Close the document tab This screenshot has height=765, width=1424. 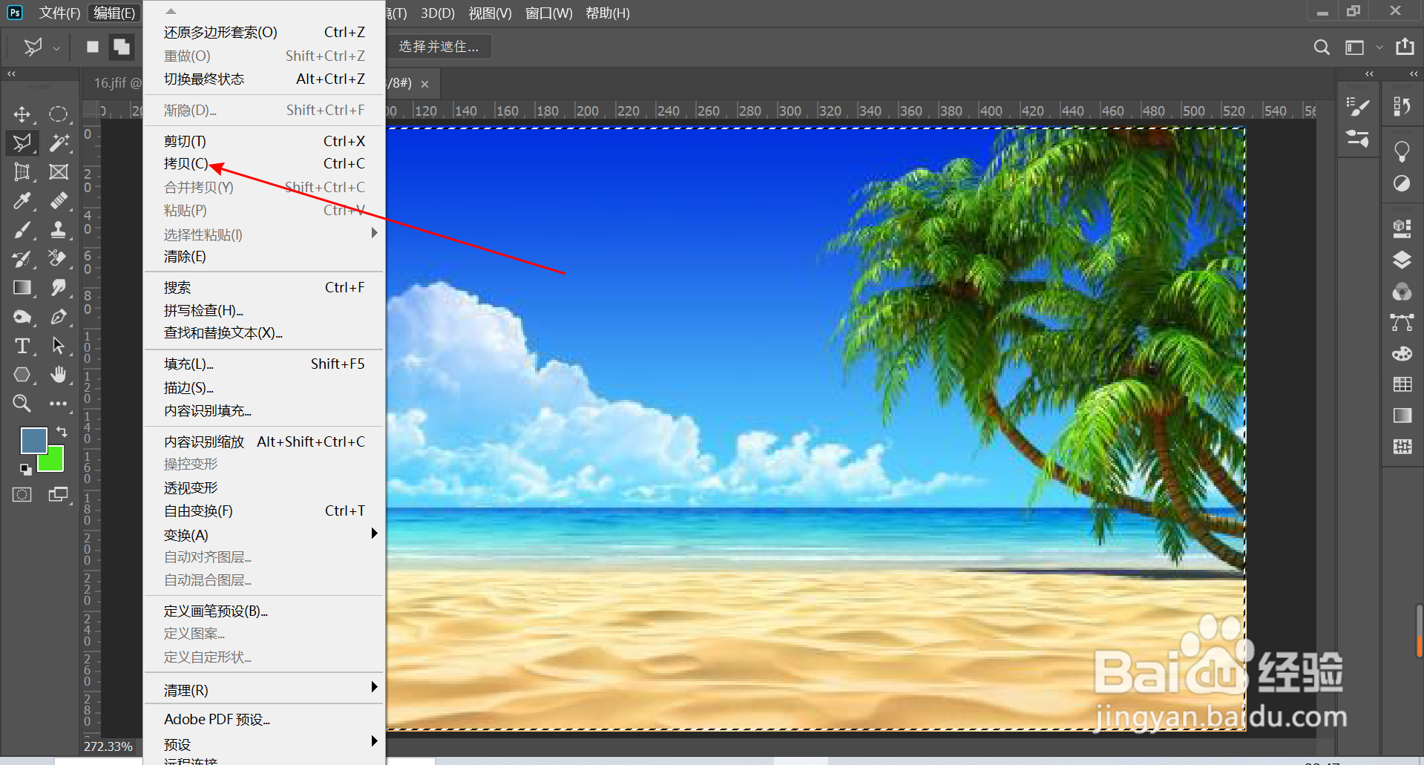point(425,84)
